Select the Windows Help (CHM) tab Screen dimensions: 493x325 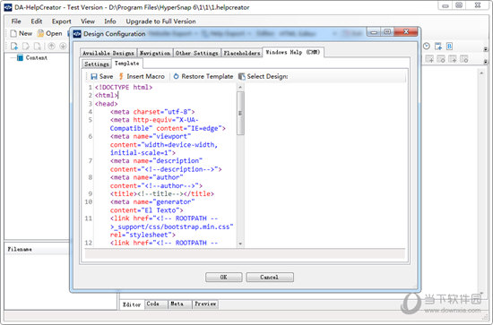click(293, 52)
